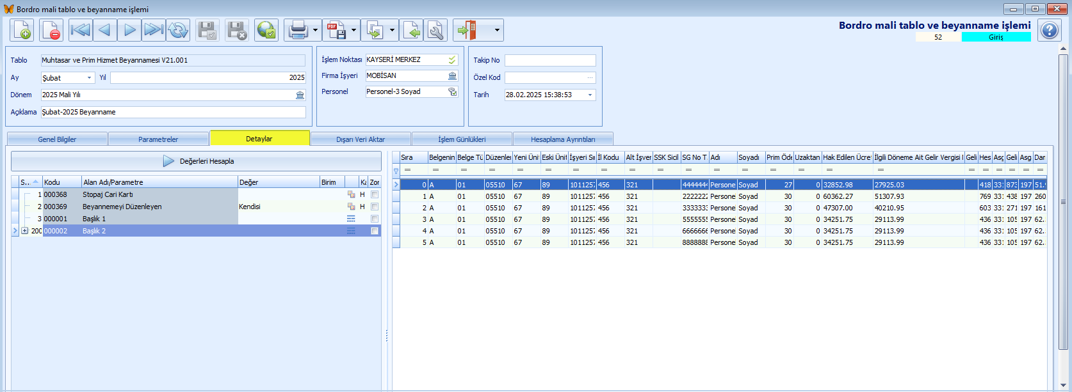The image size is (1072, 392).
Task: Click the globe with checkmark icon
Action: (266, 30)
